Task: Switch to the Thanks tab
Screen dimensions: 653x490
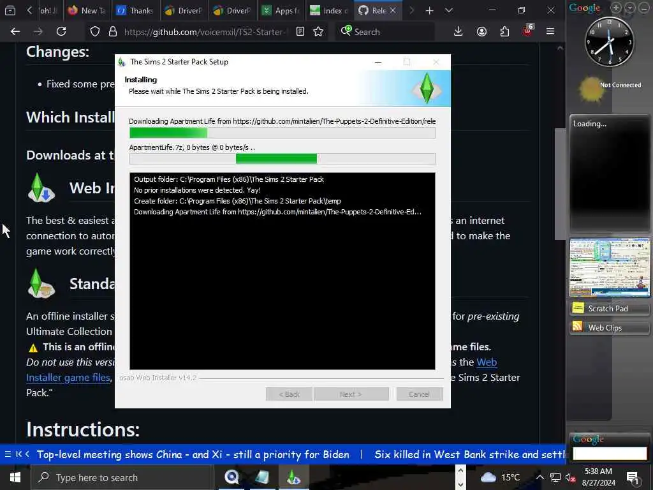Action: 136,10
